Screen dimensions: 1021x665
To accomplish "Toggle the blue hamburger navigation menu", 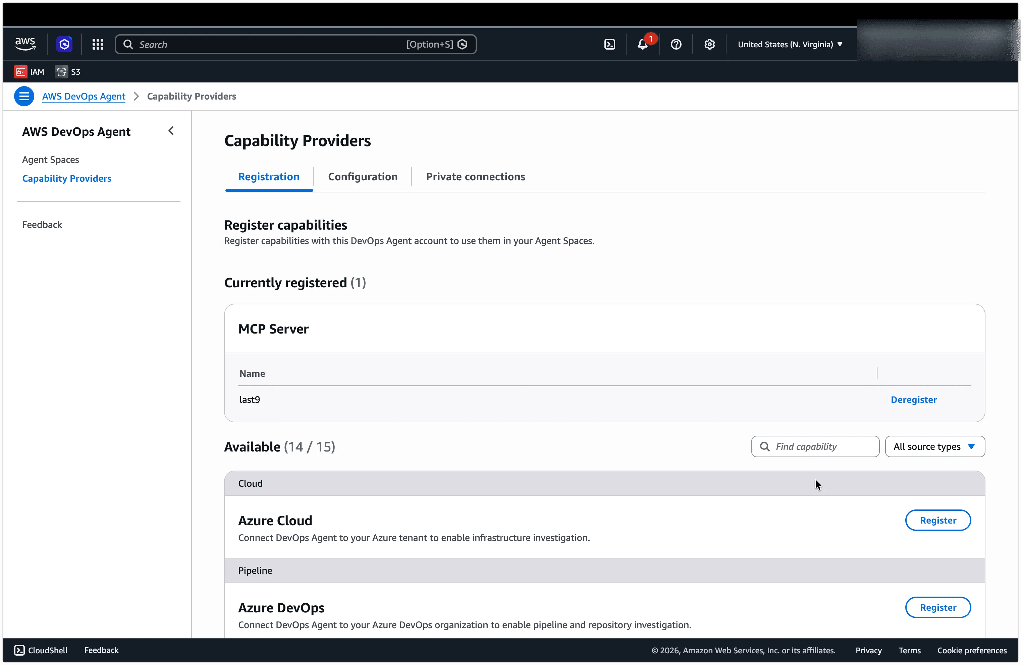I will click(x=24, y=96).
